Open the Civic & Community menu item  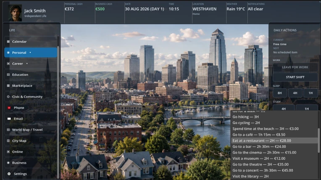pyautogui.click(x=31, y=97)
